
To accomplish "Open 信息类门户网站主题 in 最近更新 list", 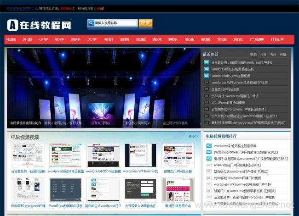I will 225,89.
